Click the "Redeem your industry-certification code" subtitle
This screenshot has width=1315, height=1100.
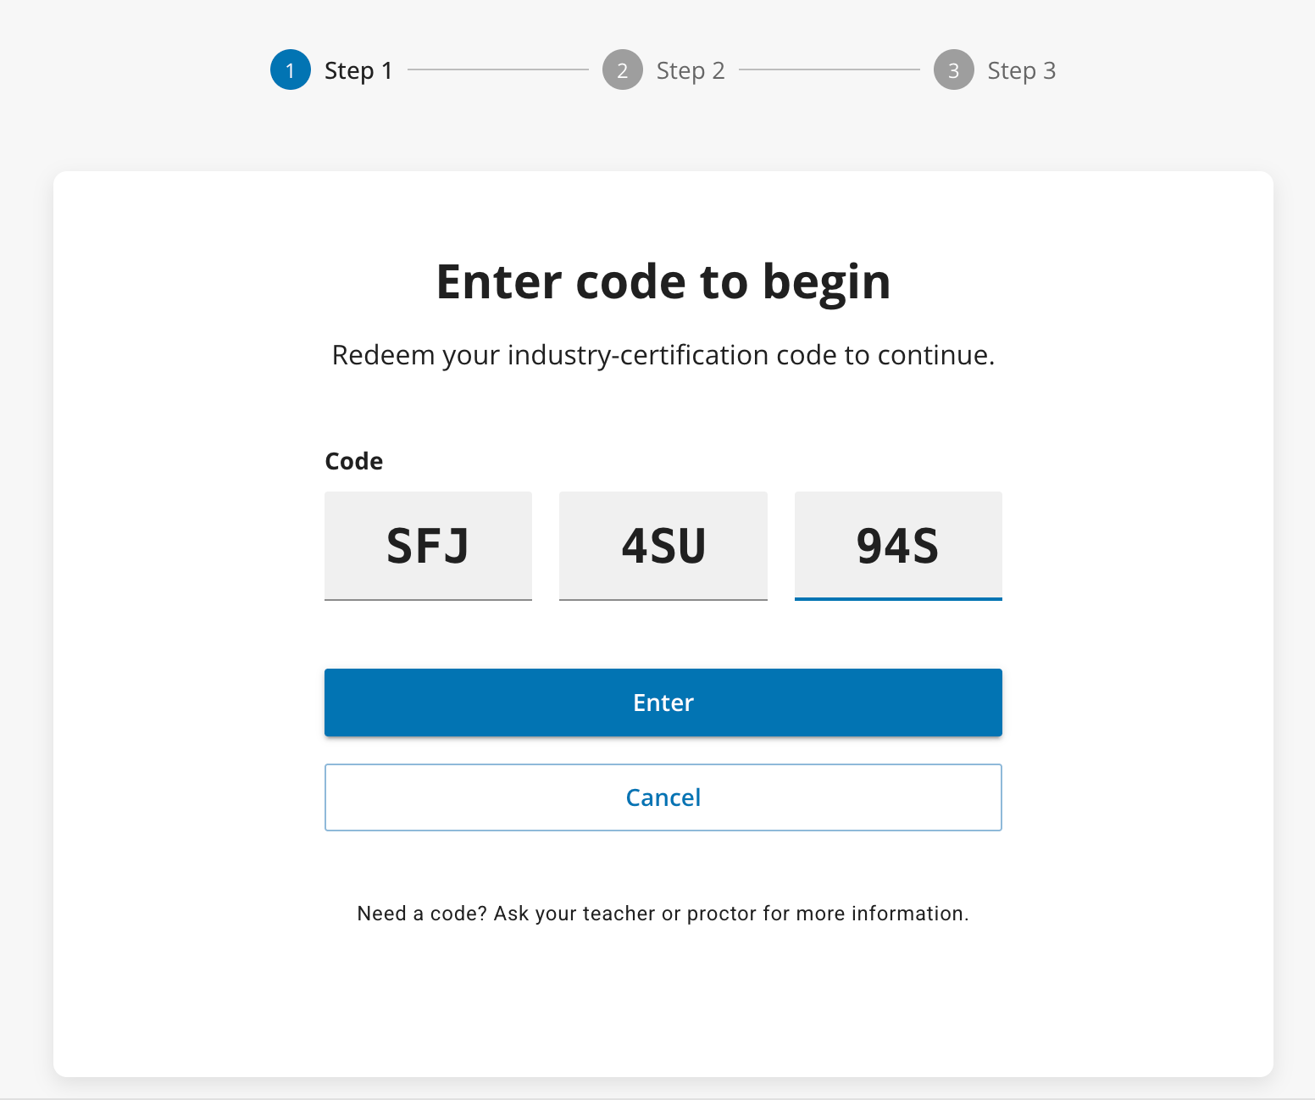point(663,355)
